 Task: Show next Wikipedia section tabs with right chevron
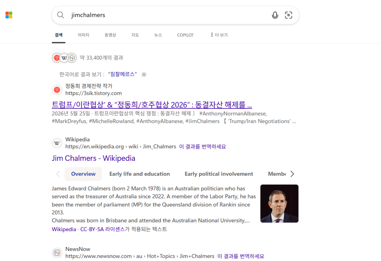(x=292, y=174)
